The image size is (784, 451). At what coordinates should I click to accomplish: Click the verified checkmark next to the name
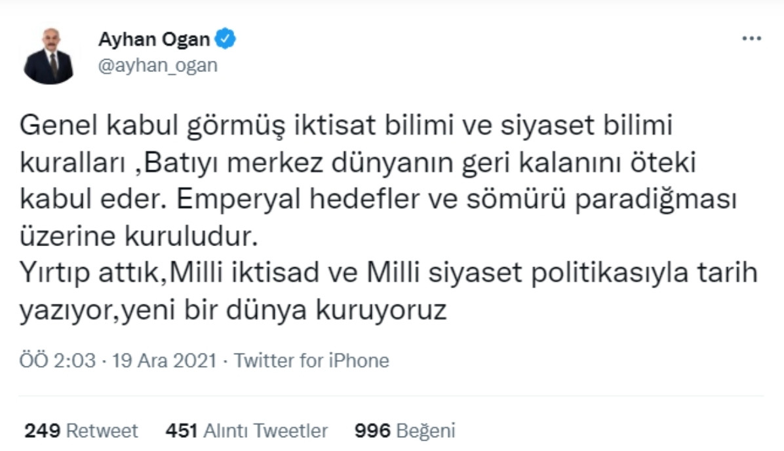click(225, 37)
